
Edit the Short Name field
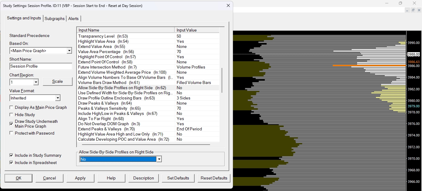tap(41, 66)
